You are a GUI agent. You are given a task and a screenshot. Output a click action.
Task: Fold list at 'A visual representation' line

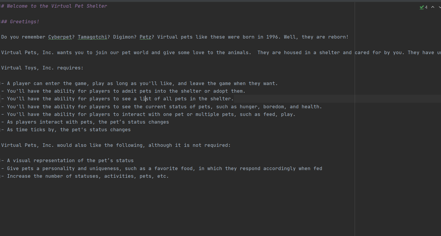[x=1, y=161]
